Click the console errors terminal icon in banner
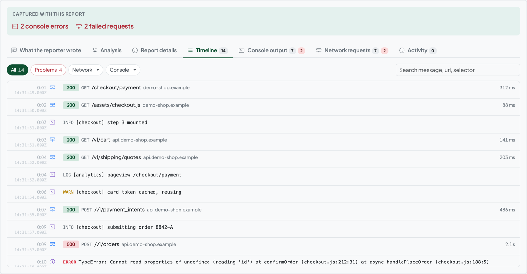Viewport: 527px width, 274px height. 15,26
